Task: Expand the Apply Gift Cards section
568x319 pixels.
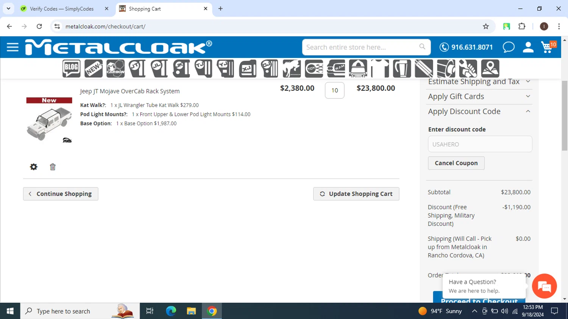Action: pos(479,96)
